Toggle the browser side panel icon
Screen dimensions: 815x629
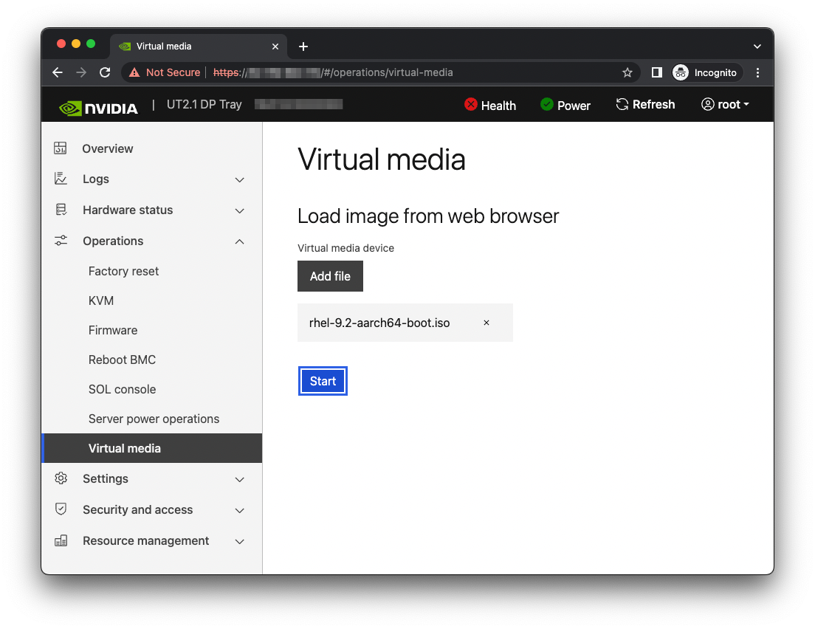point(656,72)
